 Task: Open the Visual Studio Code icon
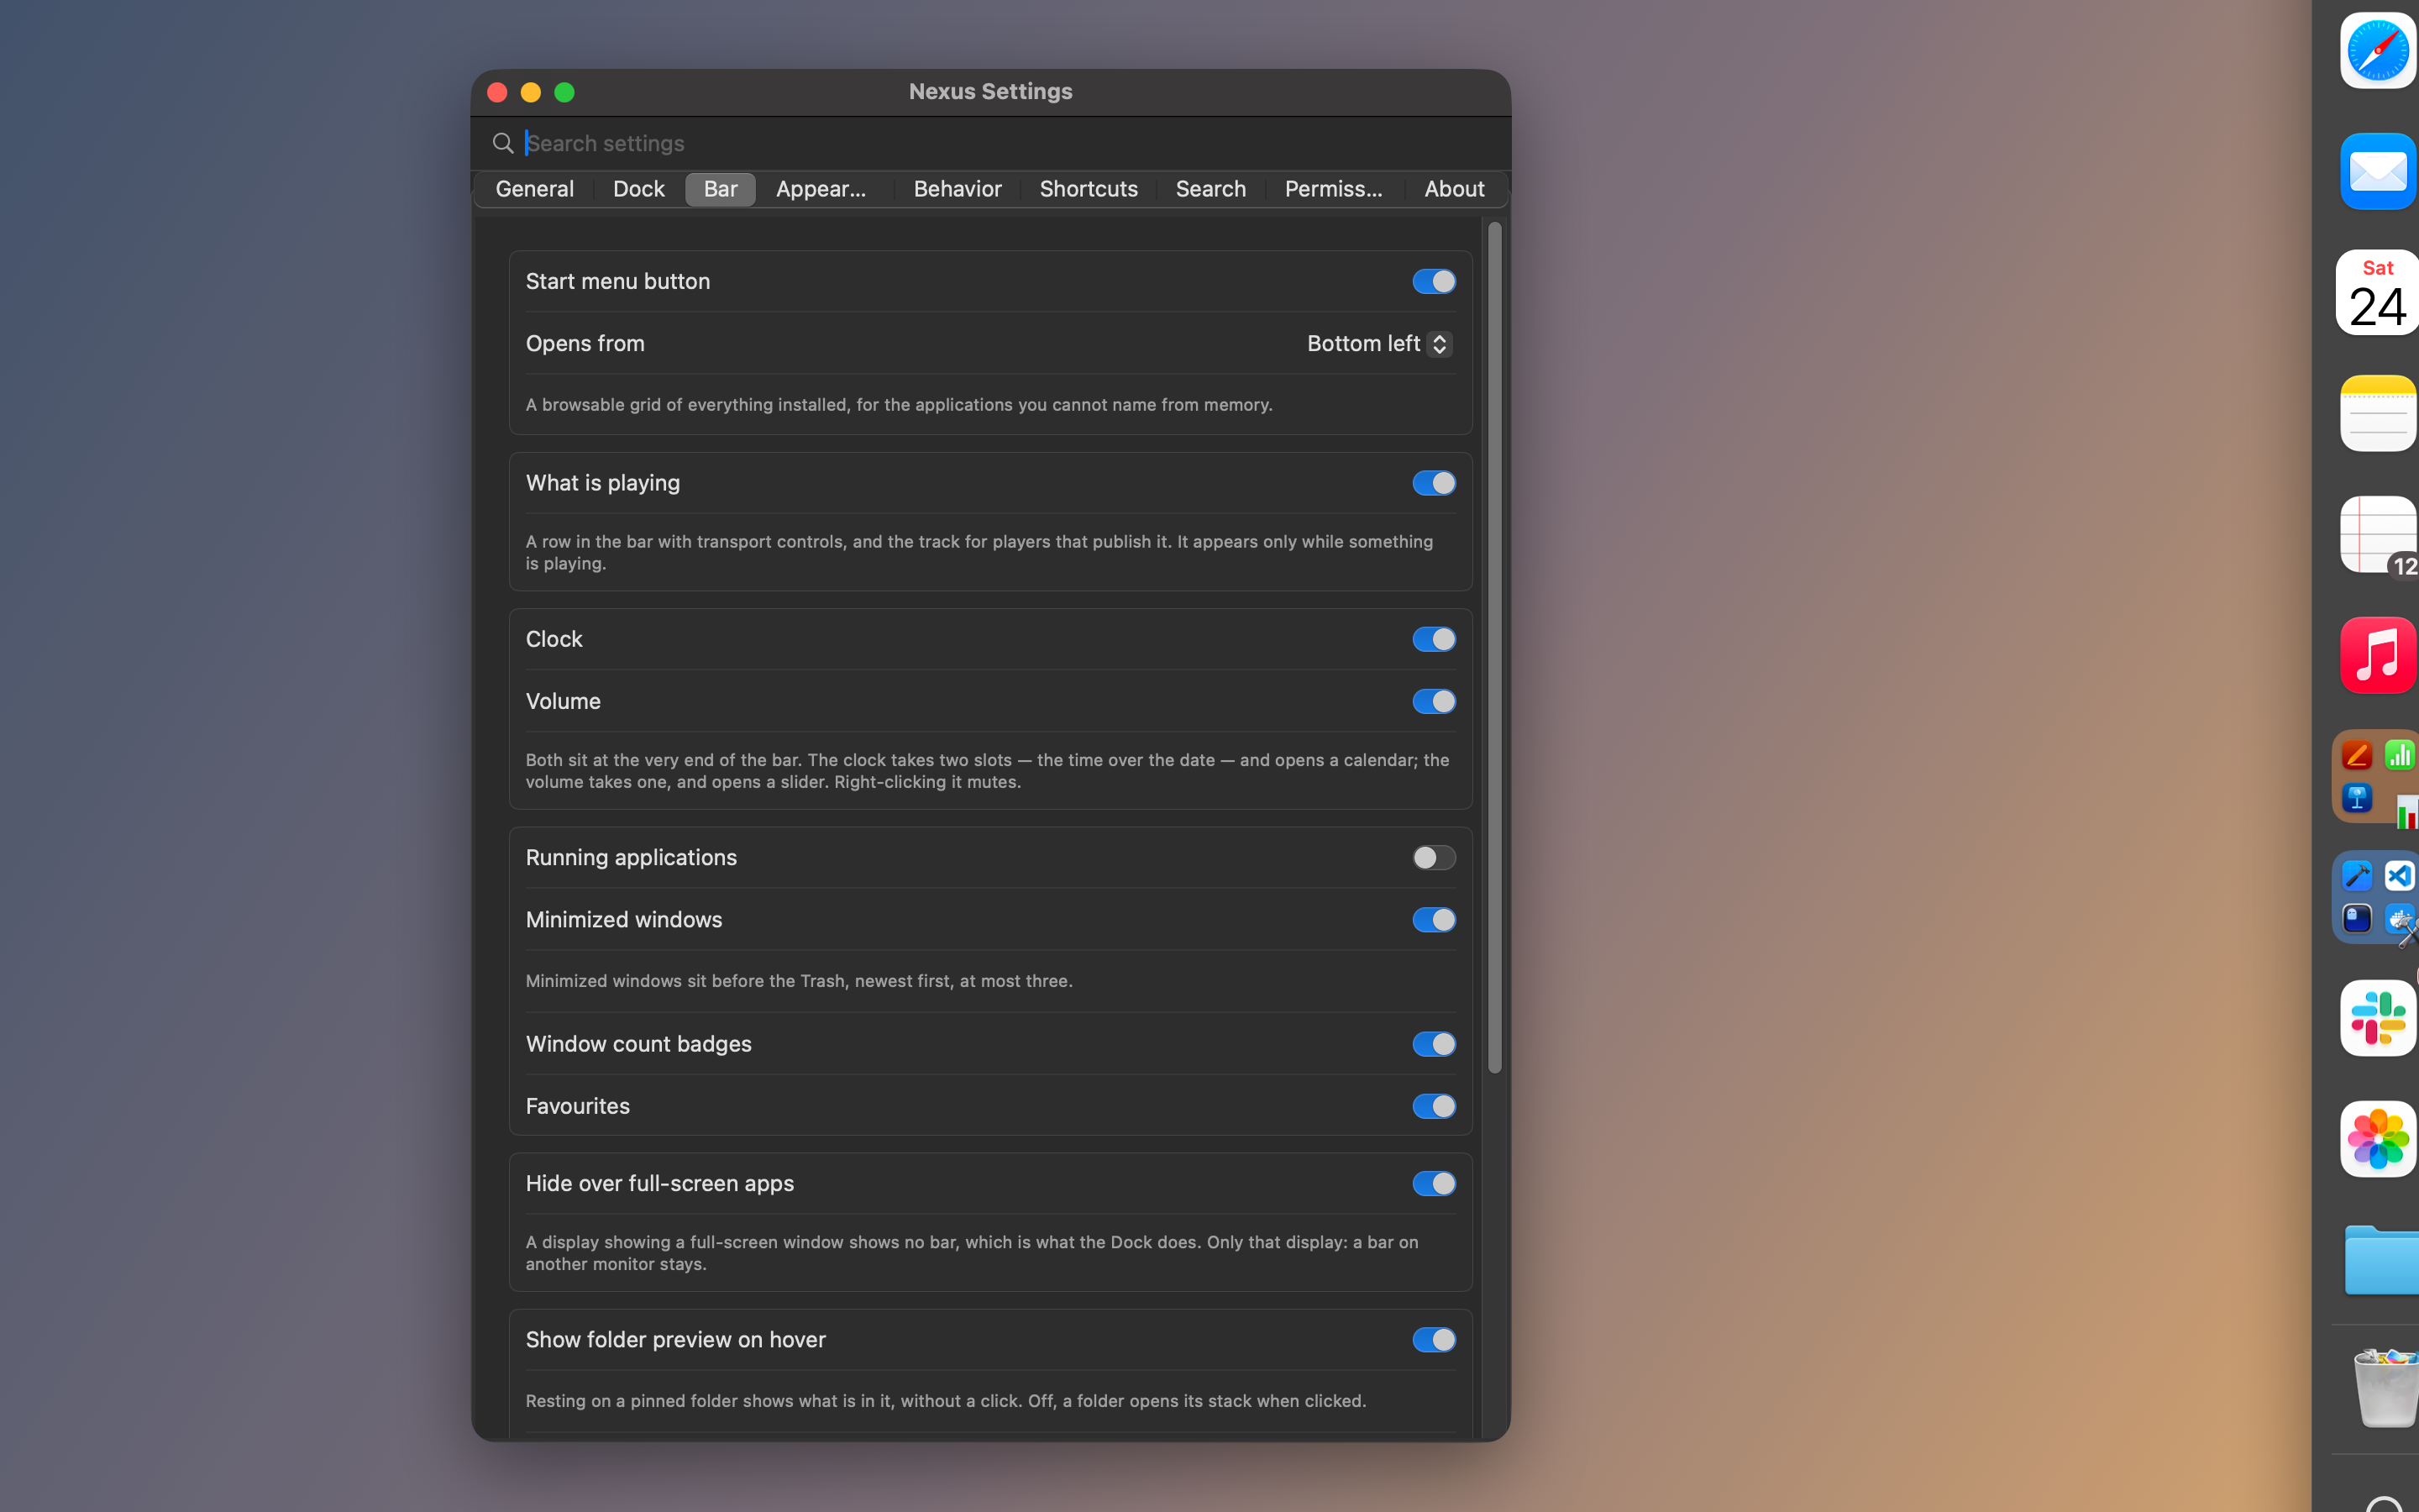click(x=2400, y=876)
